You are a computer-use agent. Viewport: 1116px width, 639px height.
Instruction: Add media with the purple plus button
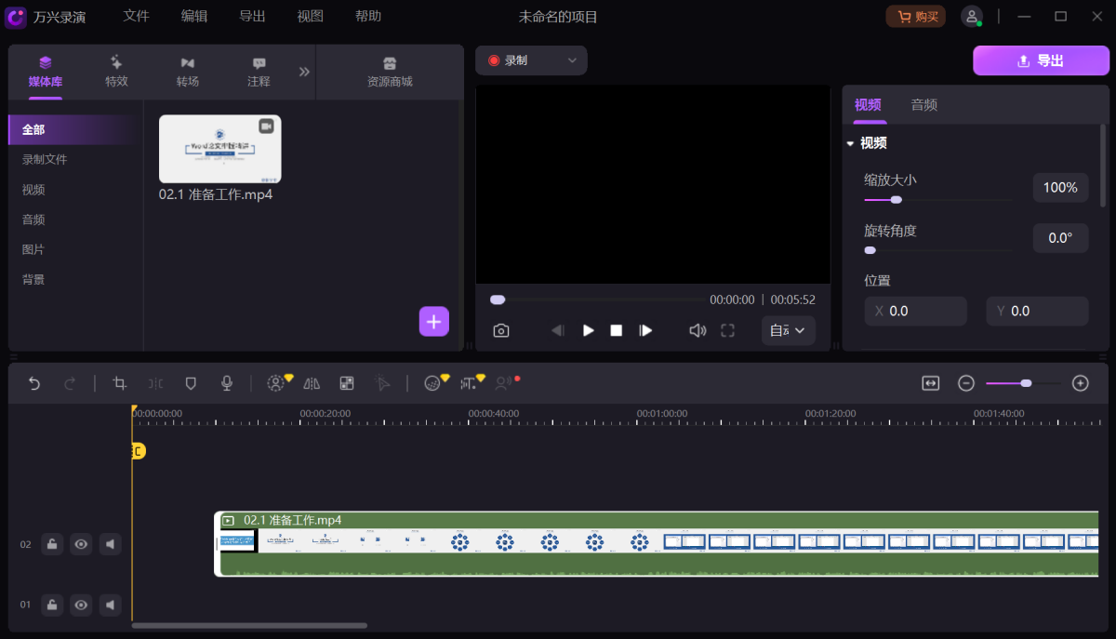434,321
